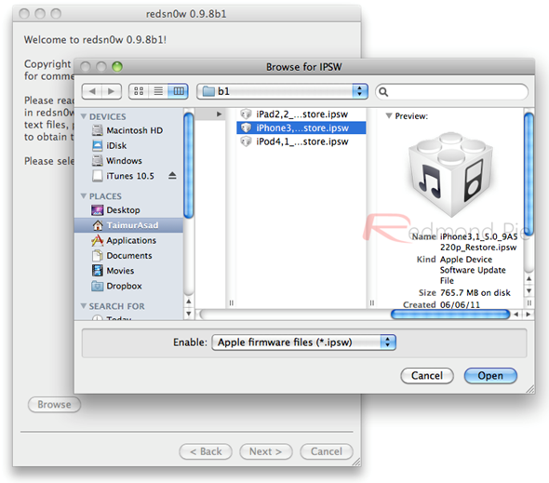Eject the iTunes 10.5 volume

coord(172,176)
